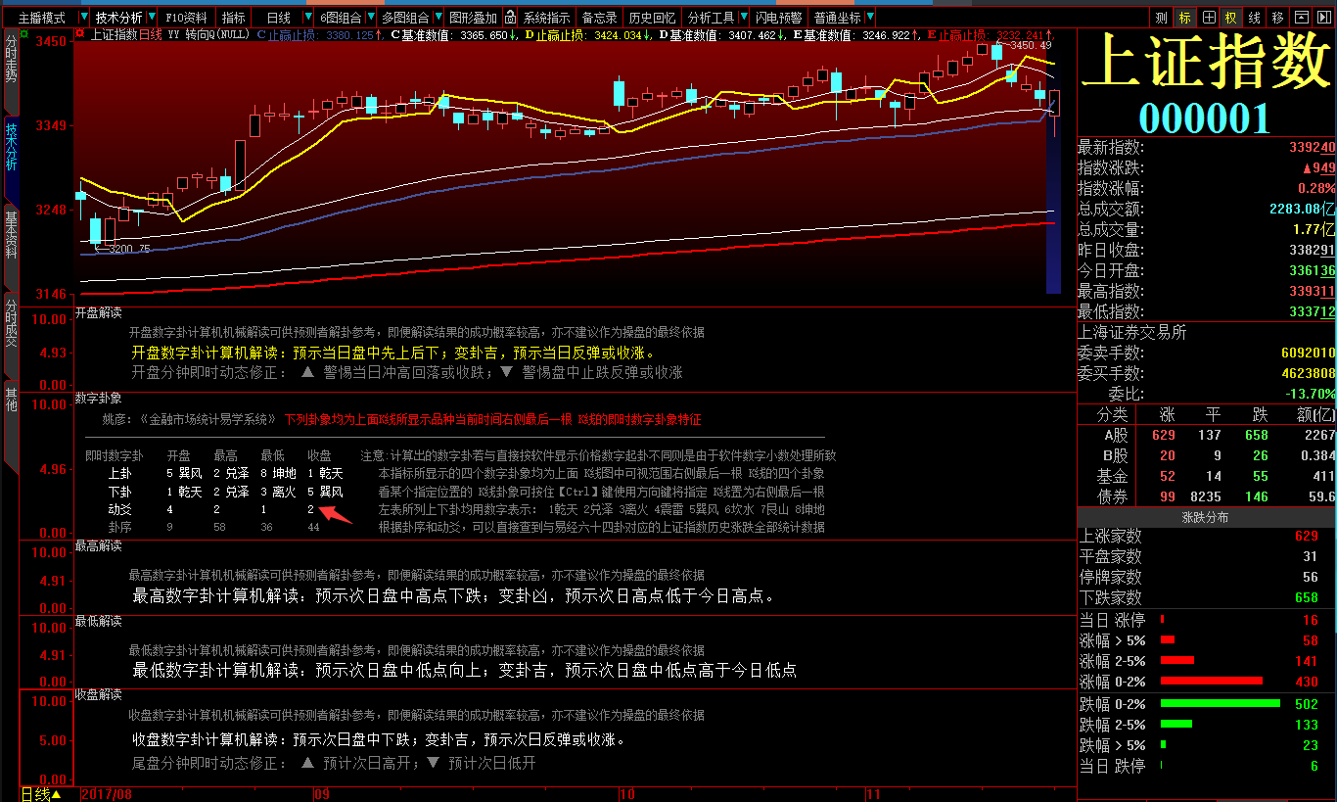Click the stock code 000001
The height and width of the screenshot is (802, 1337).
[1203, 118]
